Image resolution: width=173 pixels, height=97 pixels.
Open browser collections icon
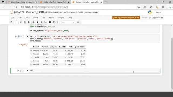[151, 7]
